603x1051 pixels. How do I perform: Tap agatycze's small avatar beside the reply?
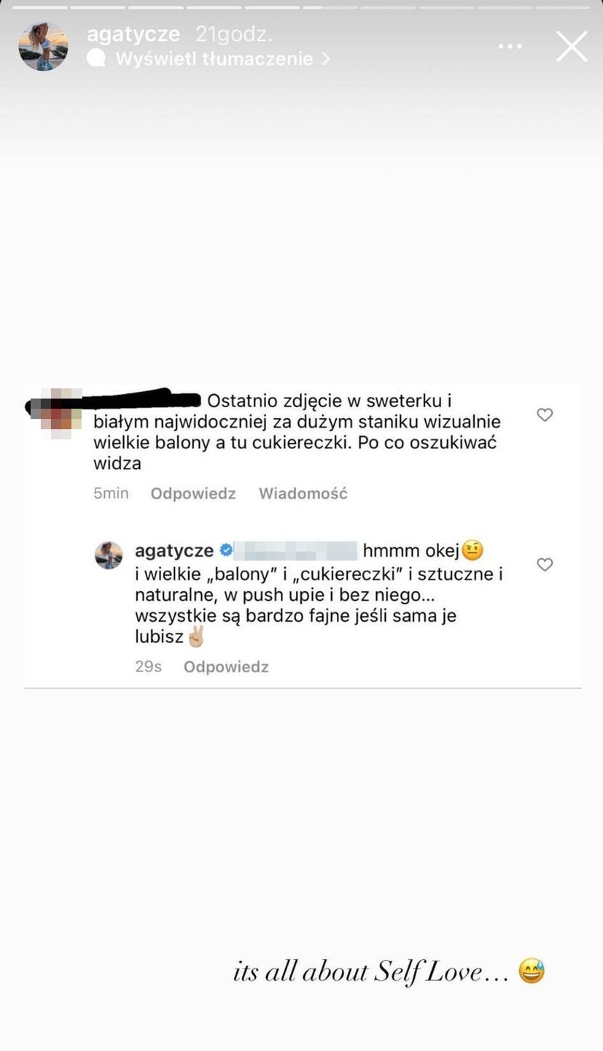[x=109, y=555]
